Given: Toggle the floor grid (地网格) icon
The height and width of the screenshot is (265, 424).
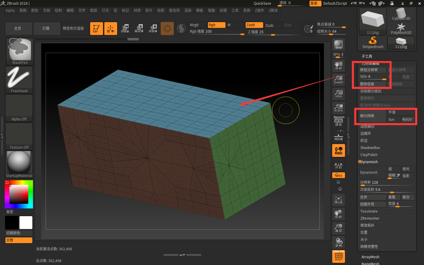Looking at the screenshot, I should (x=339, y=136).
